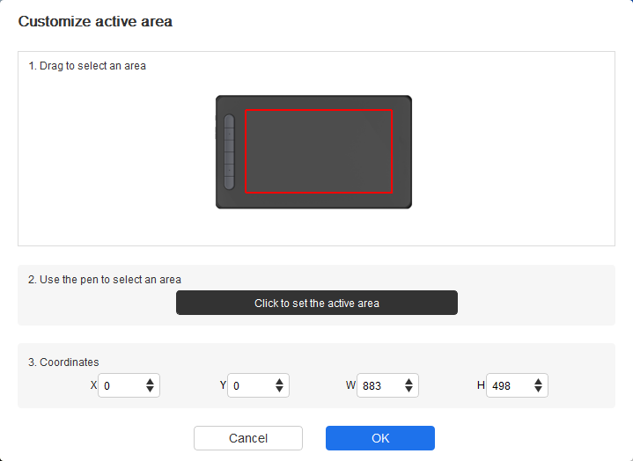Screen dimensions: 633x461
Task: Decrease the Y coordinate with the down arrow
Action: point(279,389)
